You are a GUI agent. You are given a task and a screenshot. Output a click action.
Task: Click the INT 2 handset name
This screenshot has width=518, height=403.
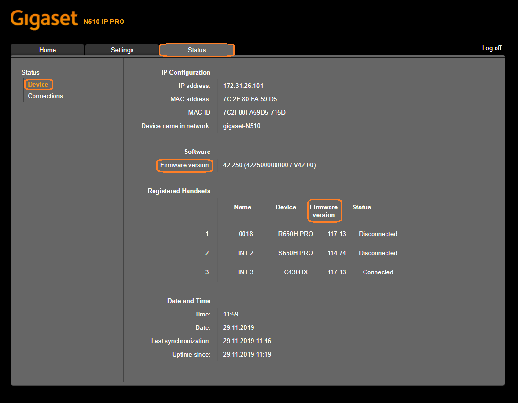(245, 253)
